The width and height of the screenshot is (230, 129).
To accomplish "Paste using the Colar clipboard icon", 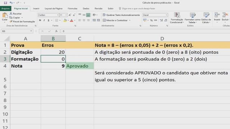I will click(5, 15).
